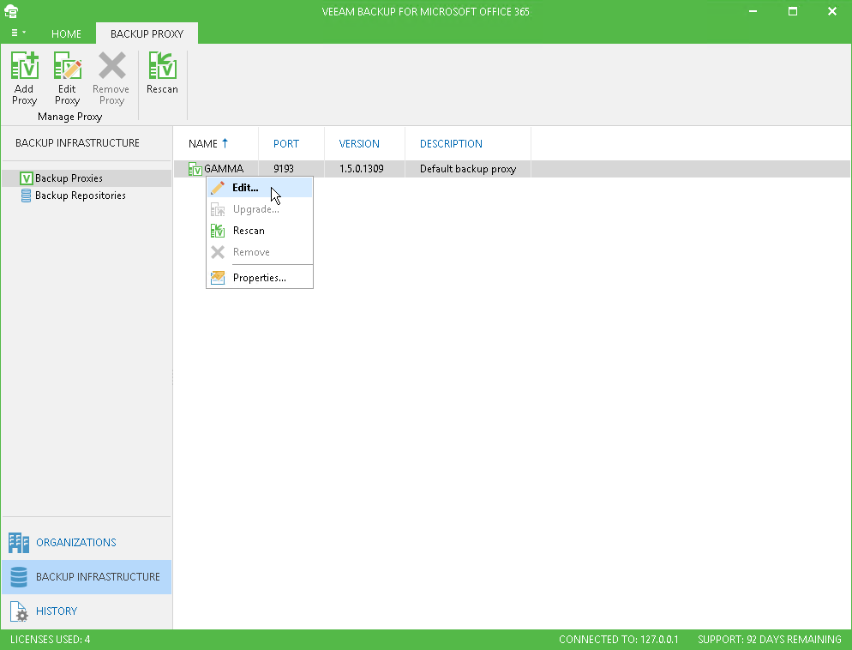Open the ORGANIZATIONS view

[87, 543]
